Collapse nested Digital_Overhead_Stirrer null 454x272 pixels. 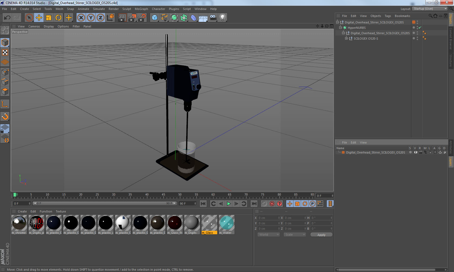coord(343,33)
